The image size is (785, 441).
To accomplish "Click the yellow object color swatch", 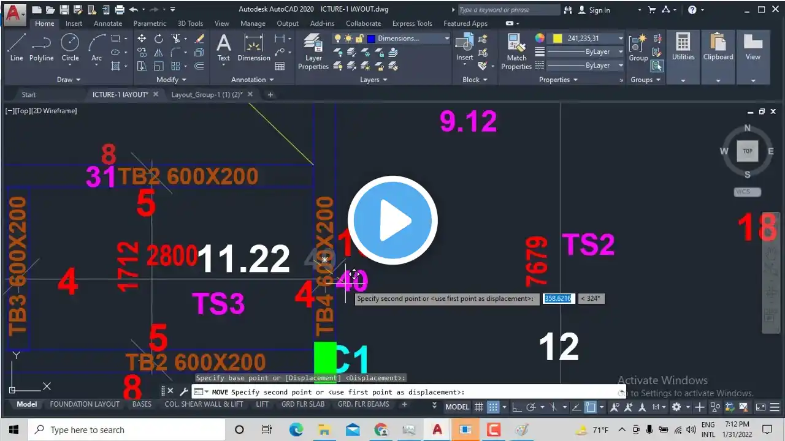I will tap(557, 39).
